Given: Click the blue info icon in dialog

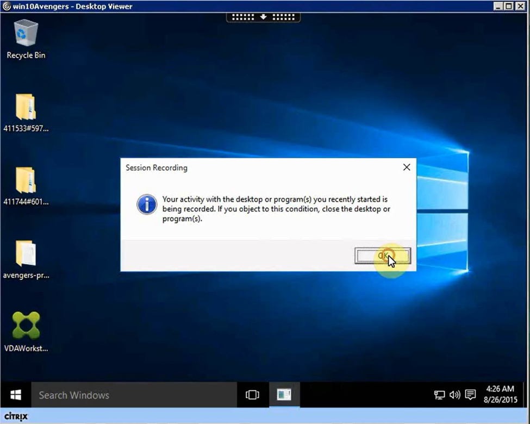Looking at the screenshot, I should point(147,205).
